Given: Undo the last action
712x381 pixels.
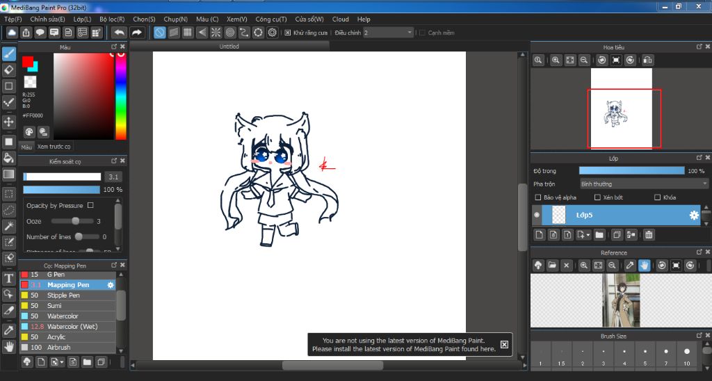Looking at the screenshot, I should click(119, 32).
